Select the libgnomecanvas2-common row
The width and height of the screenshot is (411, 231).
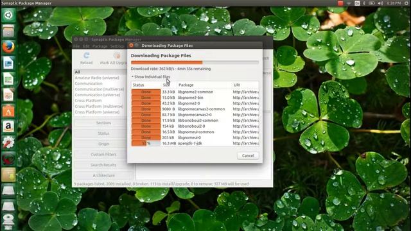point(195,109)
